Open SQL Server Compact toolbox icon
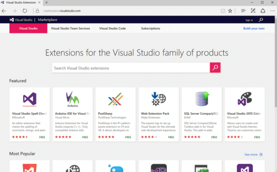Screen dimensions: 277x172 (x=202, y=99)
